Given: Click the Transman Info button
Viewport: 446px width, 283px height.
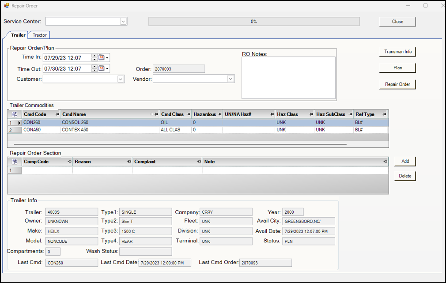Looking at the screenshot, I should 397,52.
